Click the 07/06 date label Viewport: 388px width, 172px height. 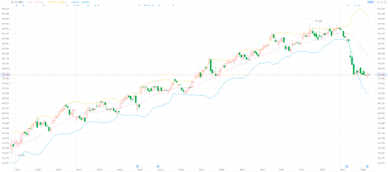point(282,170)
